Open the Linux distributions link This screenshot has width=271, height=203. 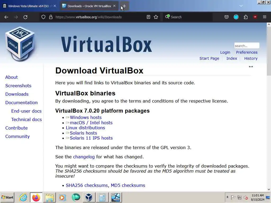(x=85, y=128)
